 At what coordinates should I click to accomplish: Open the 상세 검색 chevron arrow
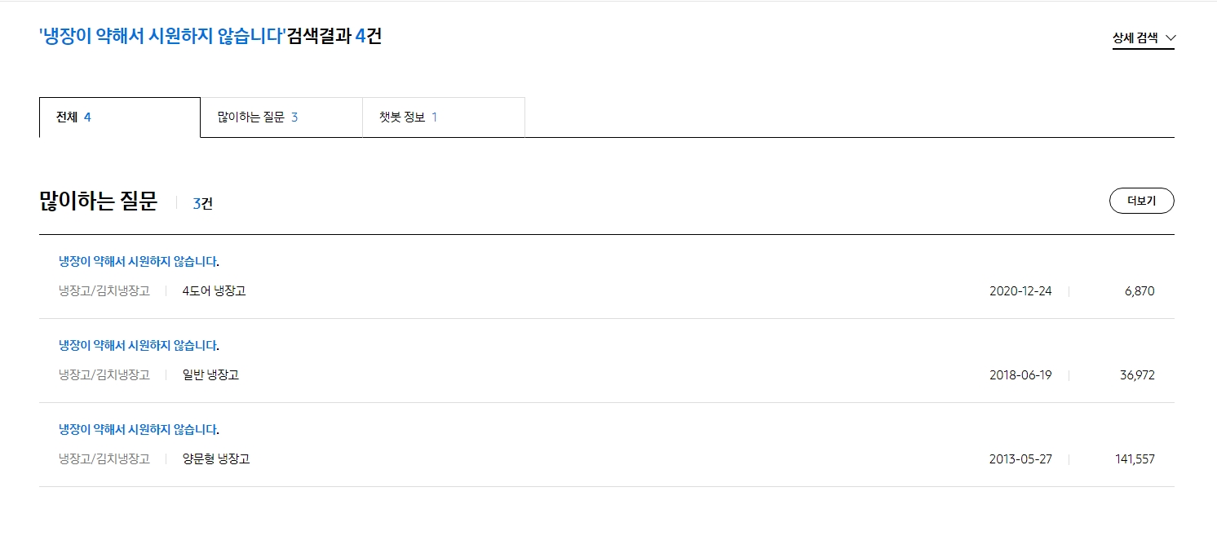tap(1172, 38)
